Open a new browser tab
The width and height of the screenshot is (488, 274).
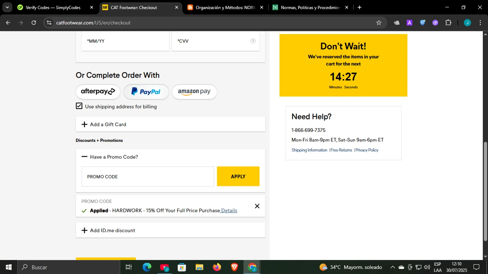point(359,7)
